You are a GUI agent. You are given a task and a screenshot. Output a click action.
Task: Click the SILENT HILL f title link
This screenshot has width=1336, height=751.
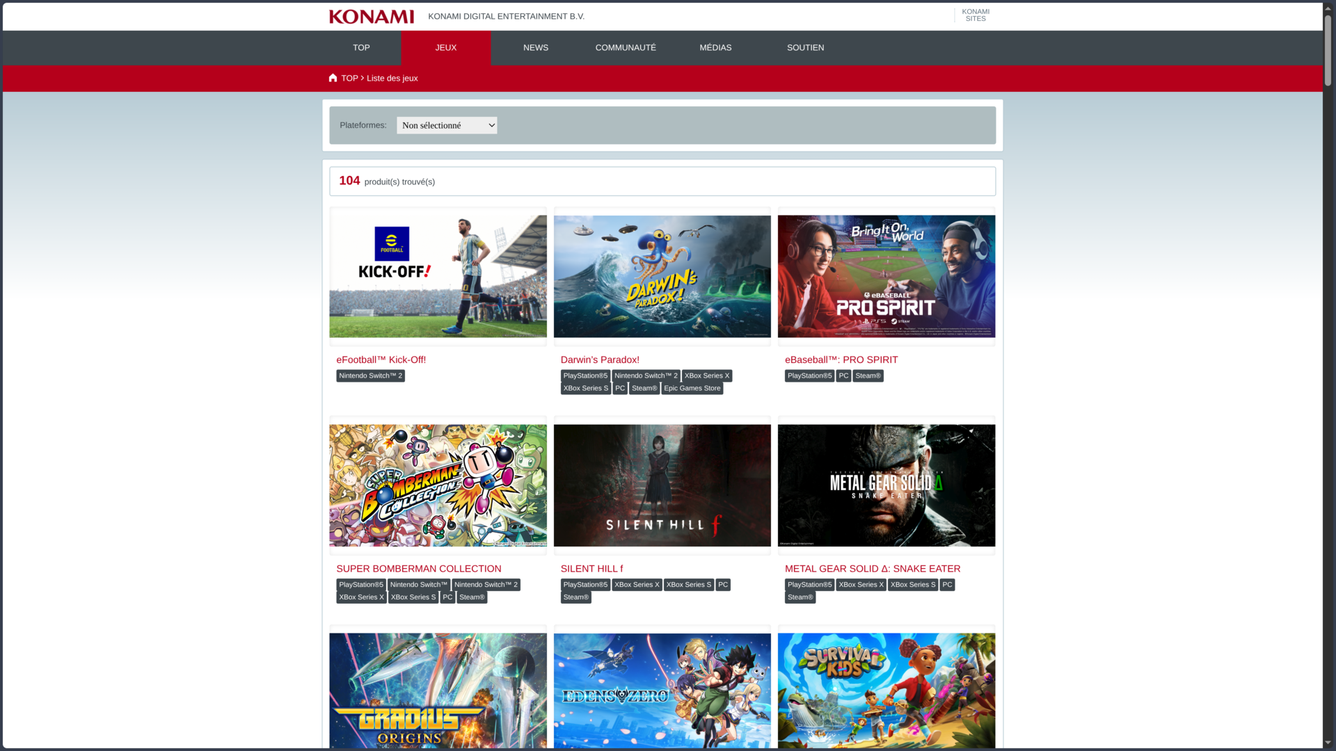tap(591, 569)
